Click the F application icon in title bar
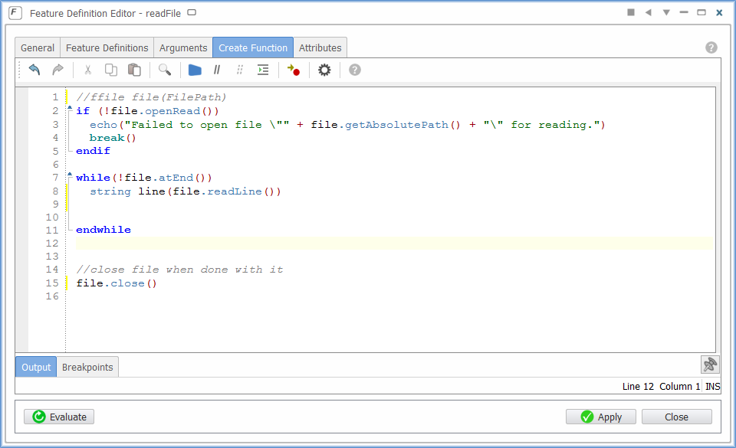Viewport: 736px width, 448px height. click(x=15, y=13)
